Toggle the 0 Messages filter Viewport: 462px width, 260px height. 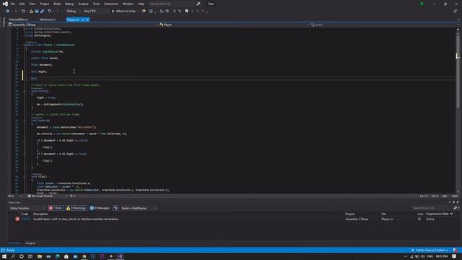tap(100, 208)
